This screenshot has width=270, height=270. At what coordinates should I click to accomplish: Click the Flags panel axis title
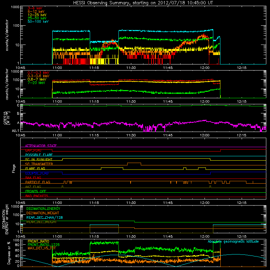13,169
